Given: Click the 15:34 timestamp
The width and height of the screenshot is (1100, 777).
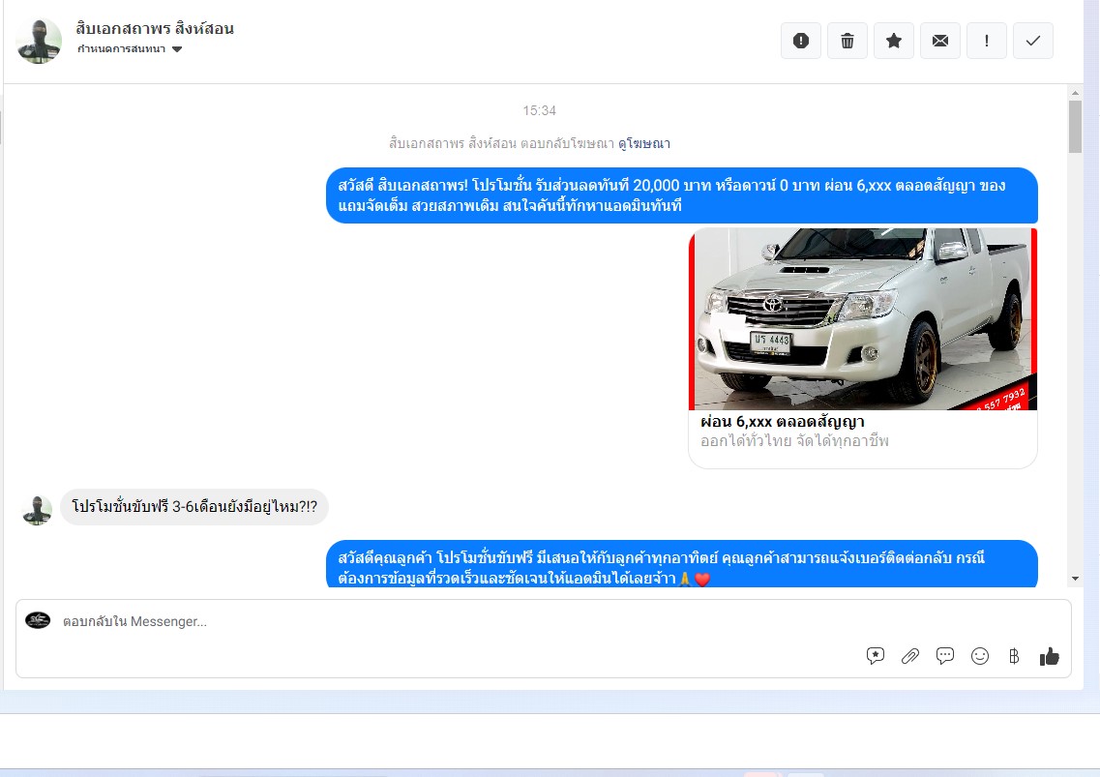Looking at the screenshot, I should 539,111.
